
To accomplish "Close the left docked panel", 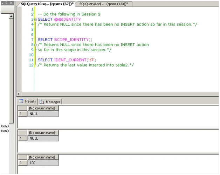I will pos(11,3).
